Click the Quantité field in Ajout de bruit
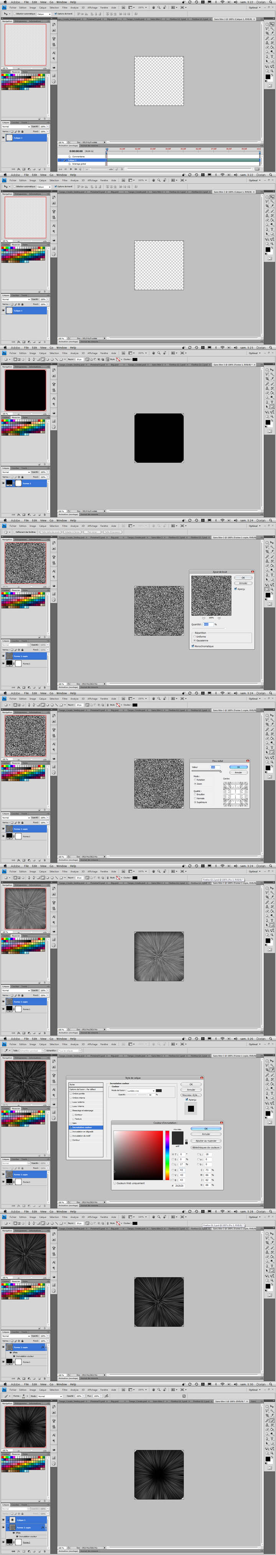276x1555 pixels. click(209, 625)
